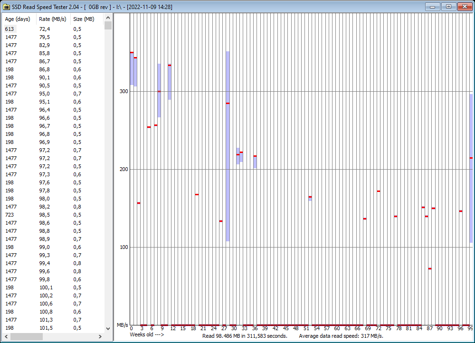The height and width of the screenshot is (343, 475).
Task: Click the vertical scrollbar thumb of the results list
Action: pos(108,25)
